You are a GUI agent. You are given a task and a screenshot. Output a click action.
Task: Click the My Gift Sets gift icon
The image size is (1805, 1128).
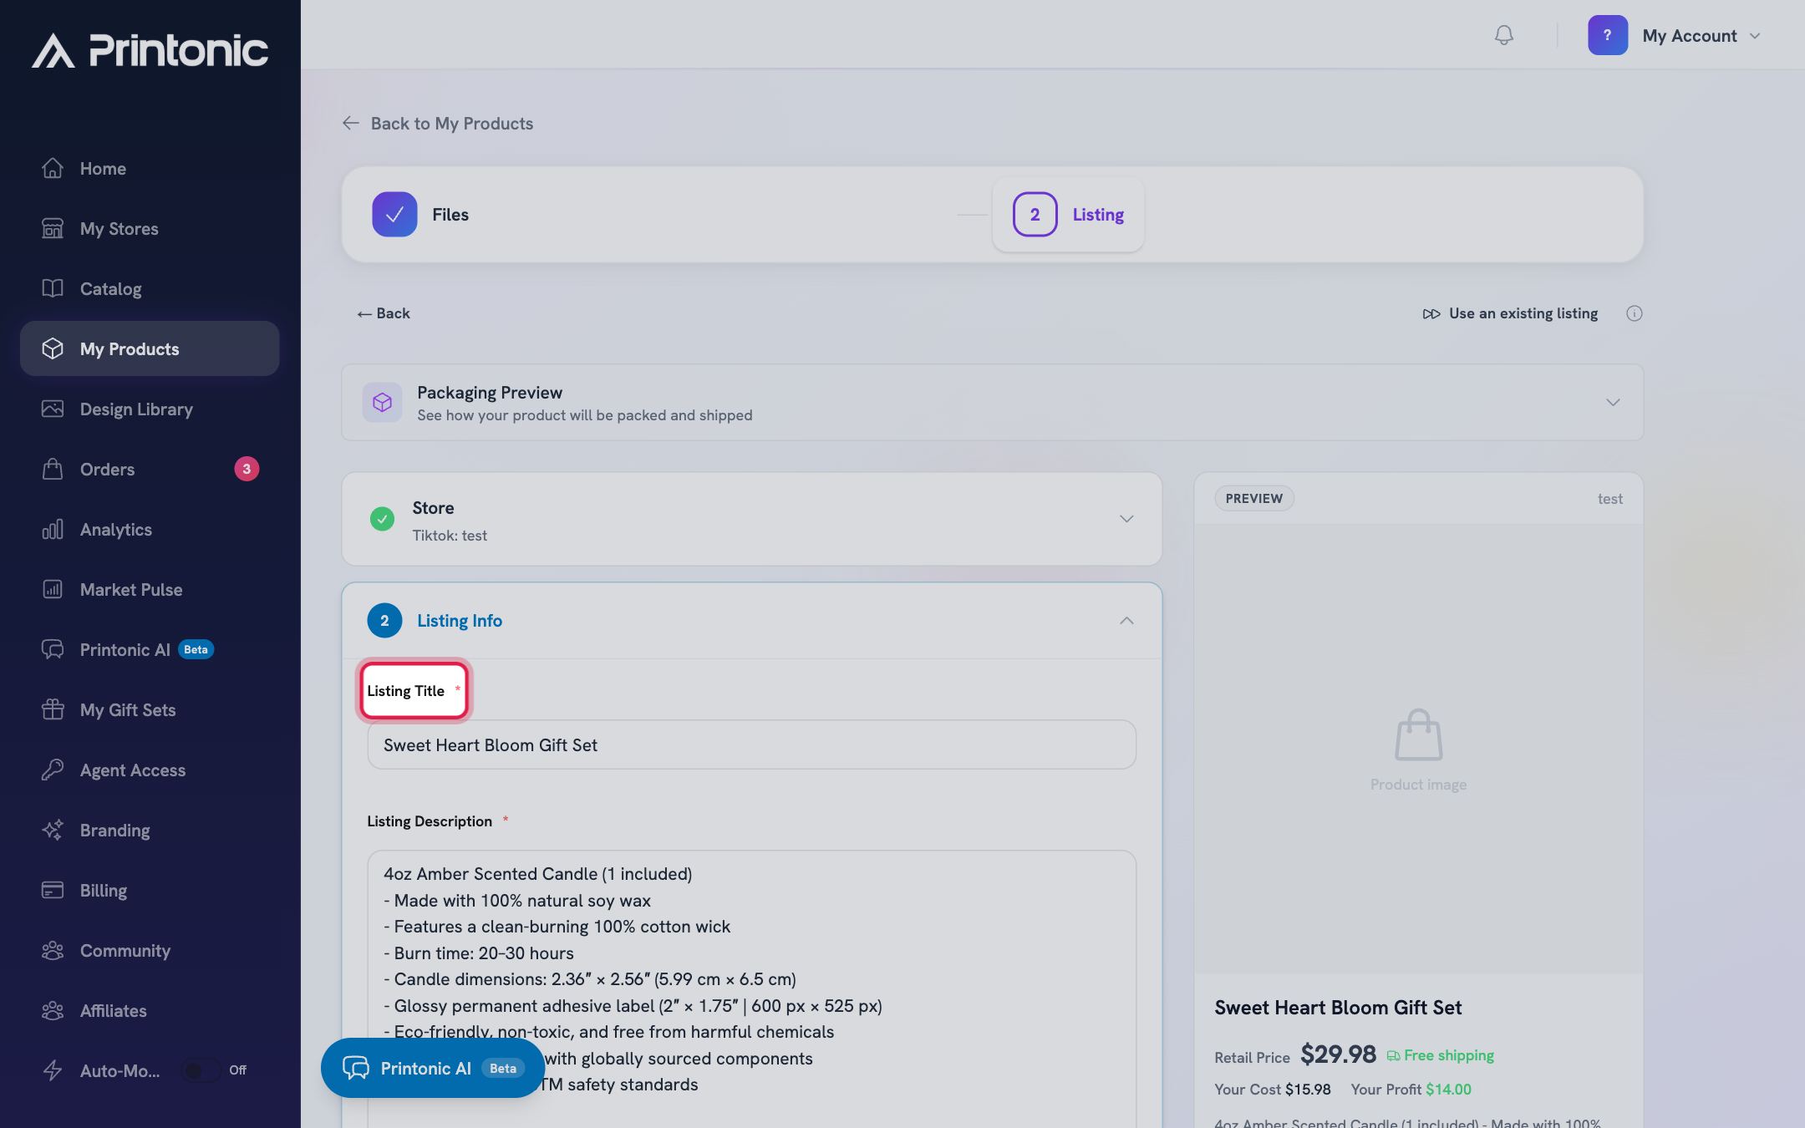tap(53, 709)
